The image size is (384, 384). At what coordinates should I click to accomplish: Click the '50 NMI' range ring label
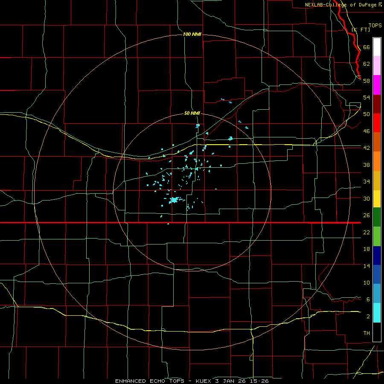pyautogui.click(x=192, y=113)
